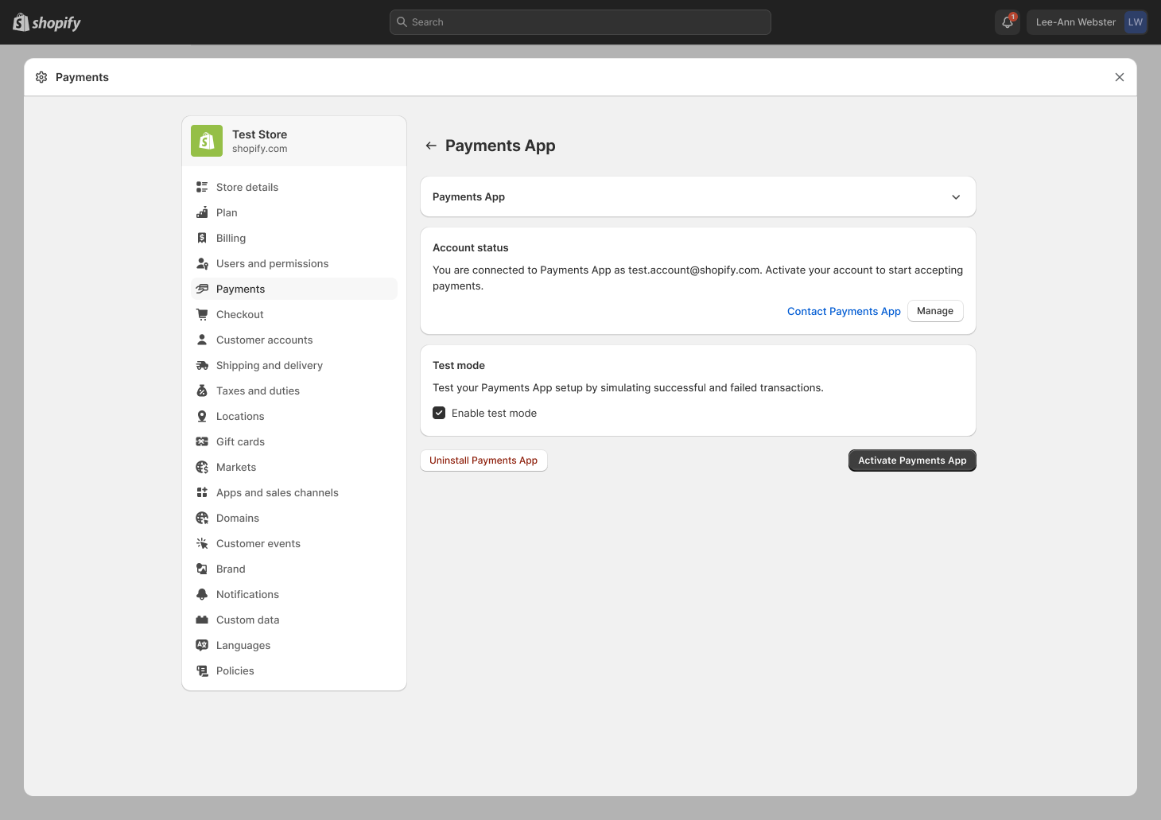Select the Payments menu item
This screenshot has width=1161, height=820.
(294, 289)
